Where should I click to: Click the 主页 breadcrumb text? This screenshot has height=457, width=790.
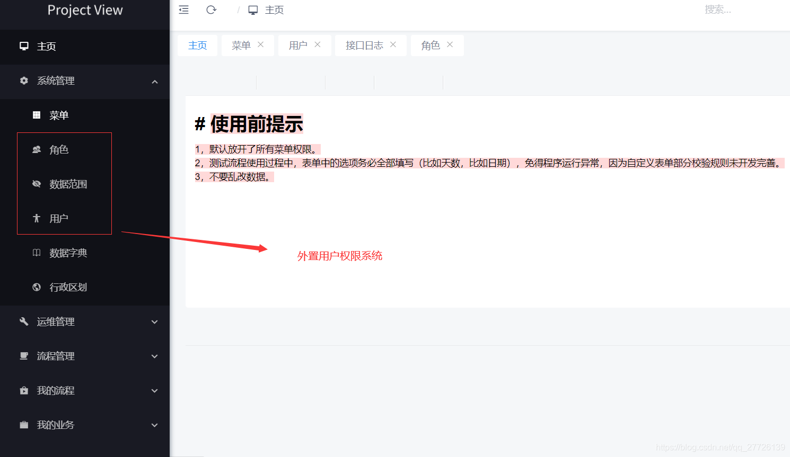click(x=274, y=10)
